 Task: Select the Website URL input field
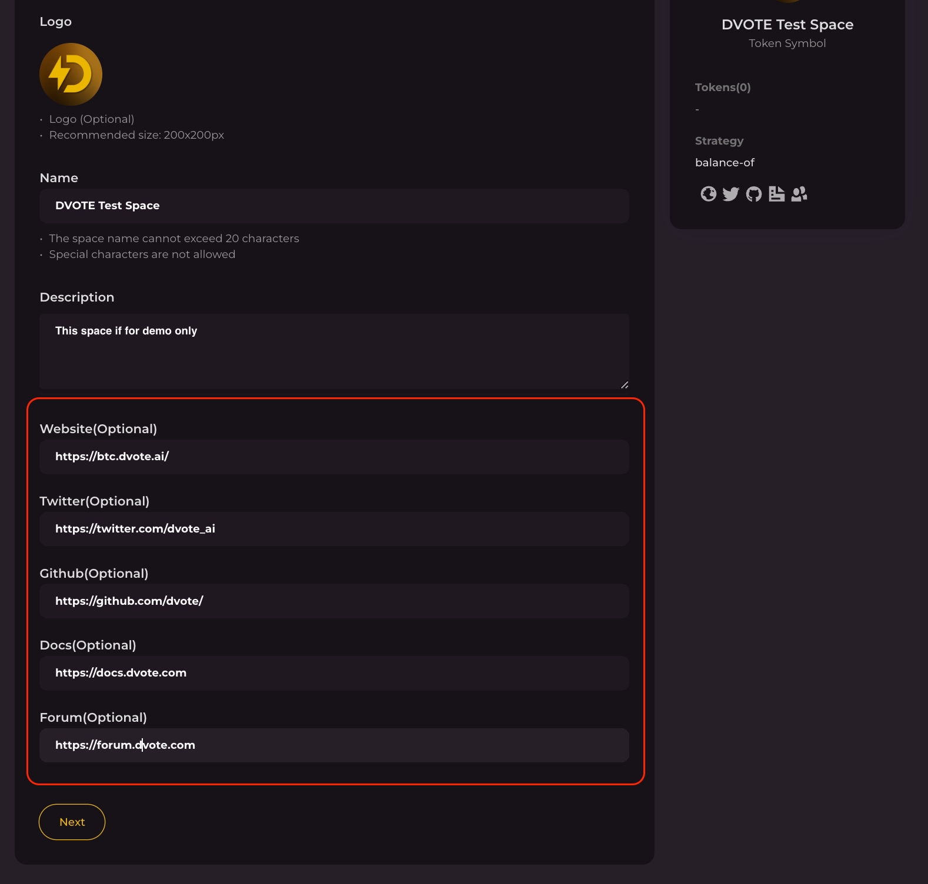(334, 457)
